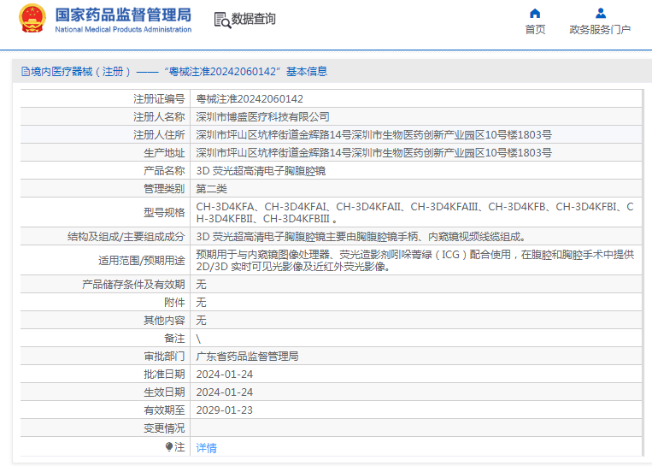The width and height of the screenshot is (652, 466).
Task: Click the 有效期至 row label
Action: click(x=164, y=410)
